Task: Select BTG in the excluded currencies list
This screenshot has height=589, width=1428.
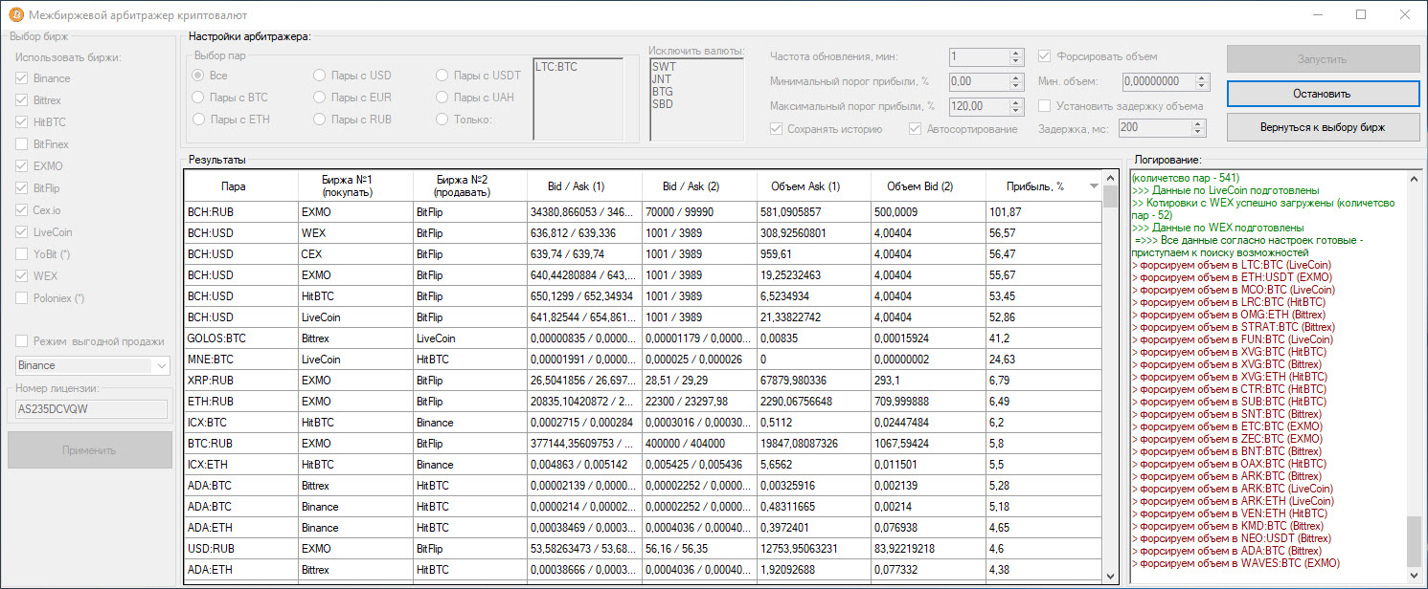Action: (x=663, y=92)
